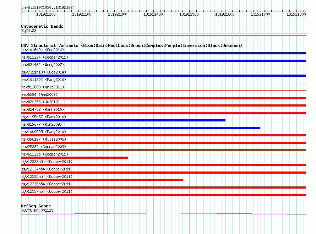Click the nsv821256 (Ju2010) label
The height and width of the screenshot is (234, 316).
40,102
